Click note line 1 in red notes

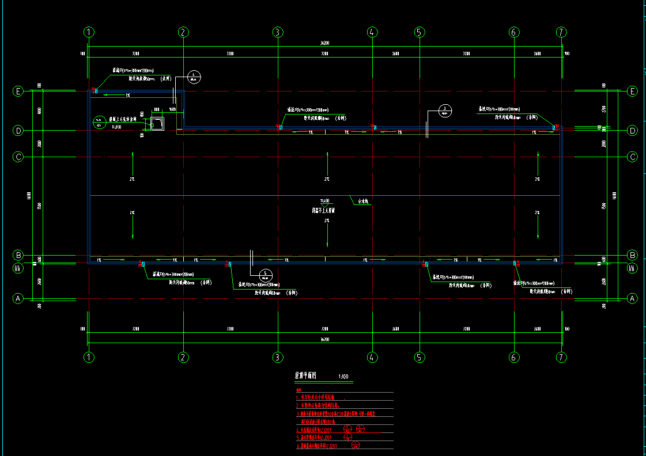coord(323,397)
